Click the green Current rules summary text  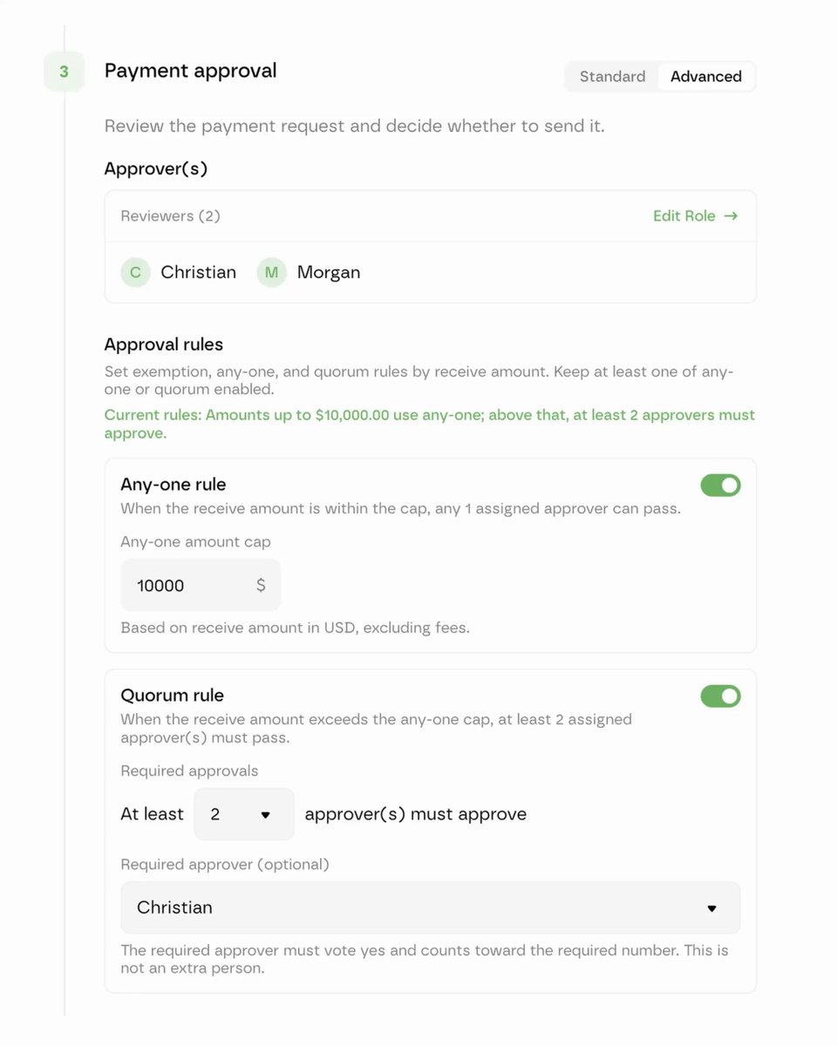(430, 424)
